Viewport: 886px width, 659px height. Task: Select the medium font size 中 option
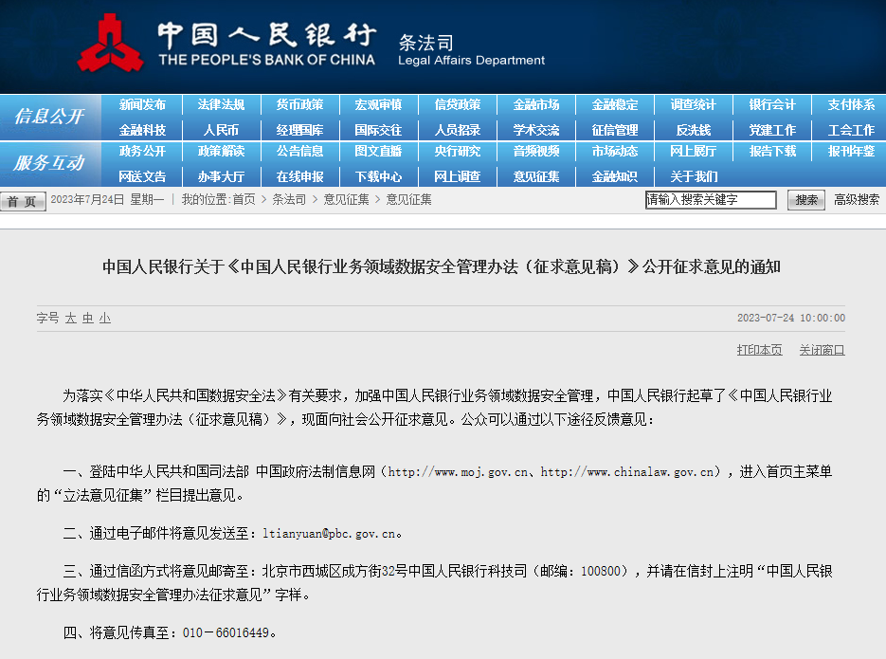(x=87, y=319)
